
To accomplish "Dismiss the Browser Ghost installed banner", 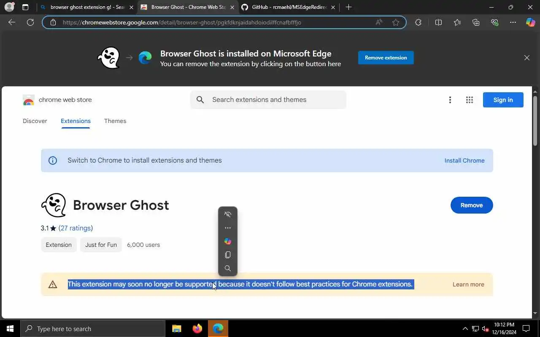I will pos(526,58).
